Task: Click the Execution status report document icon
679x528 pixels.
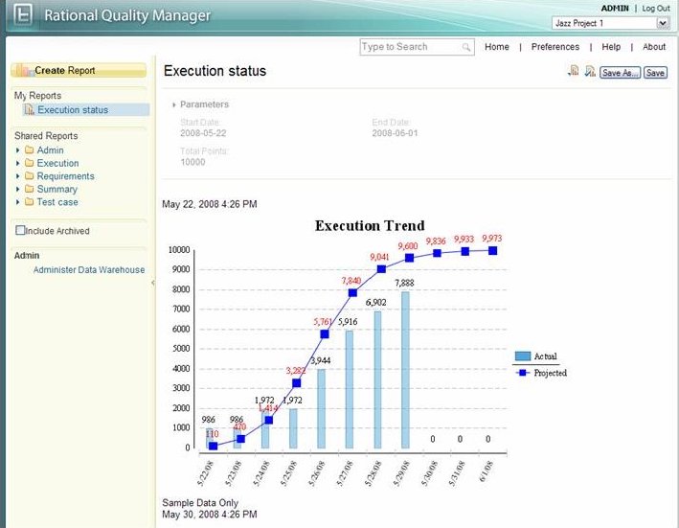Action: point(30,110)
